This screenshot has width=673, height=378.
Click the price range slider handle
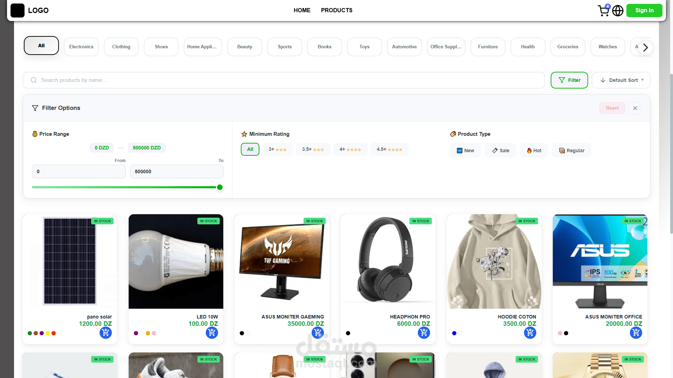[x=220, y=187]
